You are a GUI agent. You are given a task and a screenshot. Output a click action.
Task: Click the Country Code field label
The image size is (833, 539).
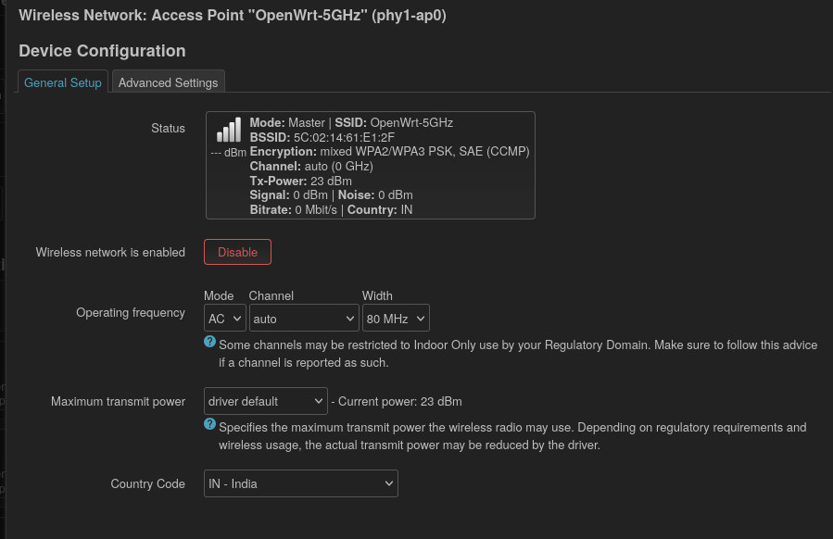[147, 484]
